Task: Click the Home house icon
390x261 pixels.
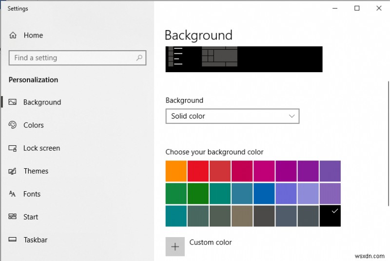Action: [x=13, y=35]
